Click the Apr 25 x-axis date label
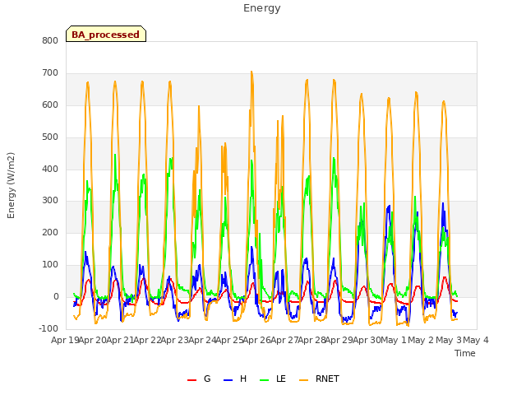Screen dimensions: 526x395 point(229,340)
